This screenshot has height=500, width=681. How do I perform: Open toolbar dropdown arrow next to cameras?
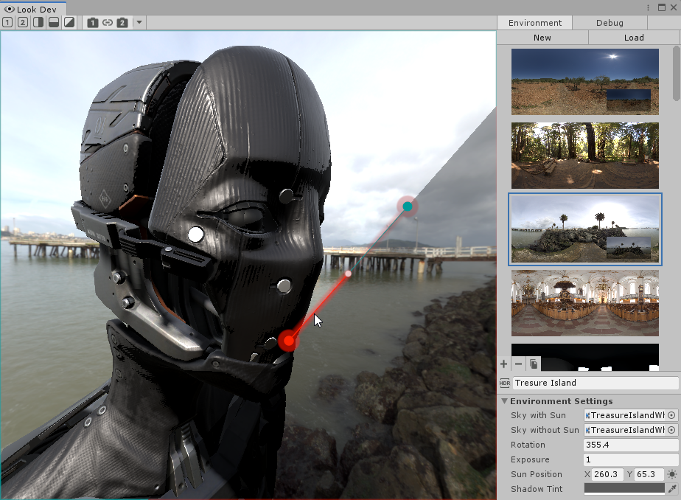click(x=139, y=23)
